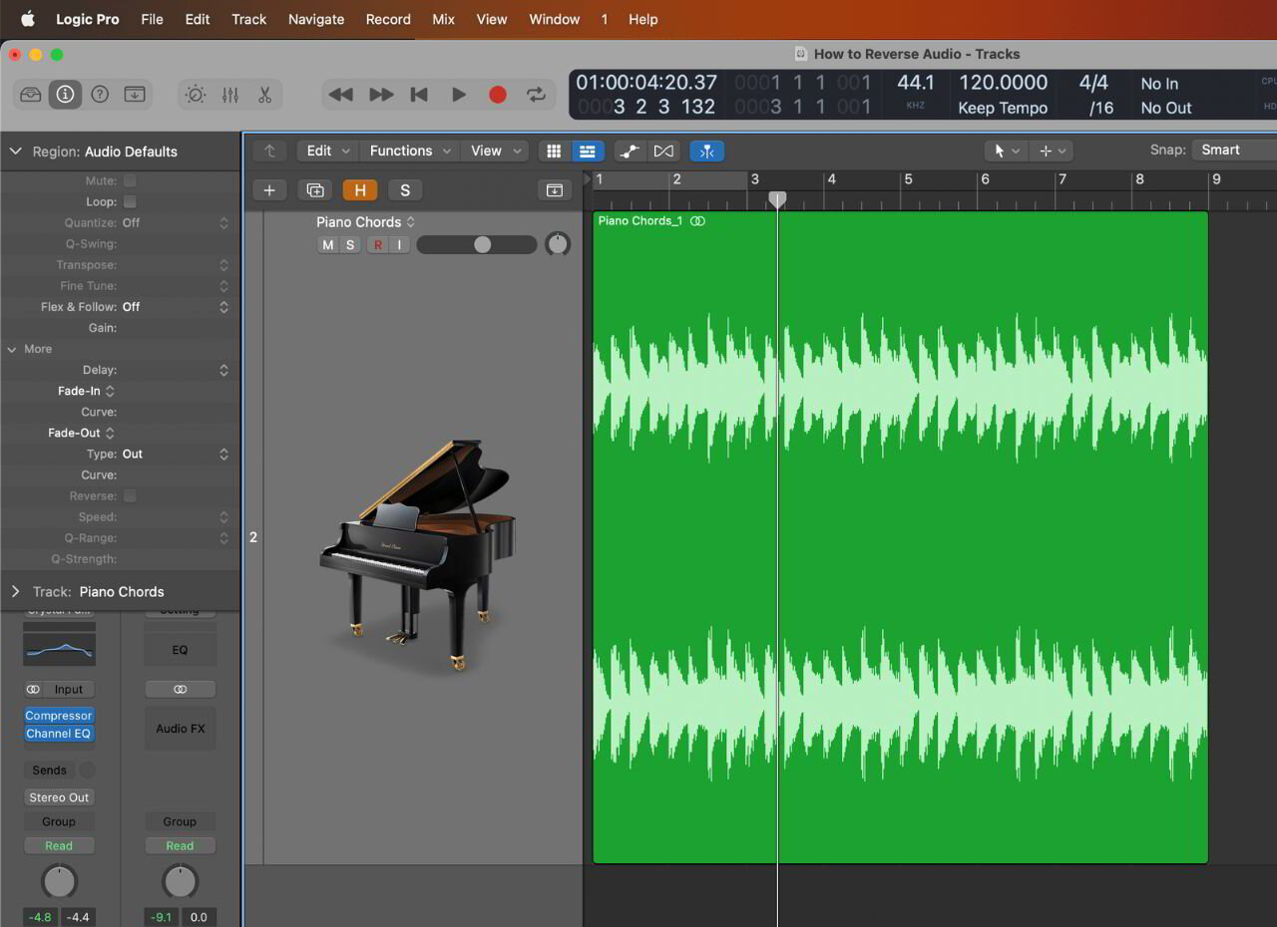Click the Stereo Out button
Screen dimensions: 1277x927
(58, 797)
